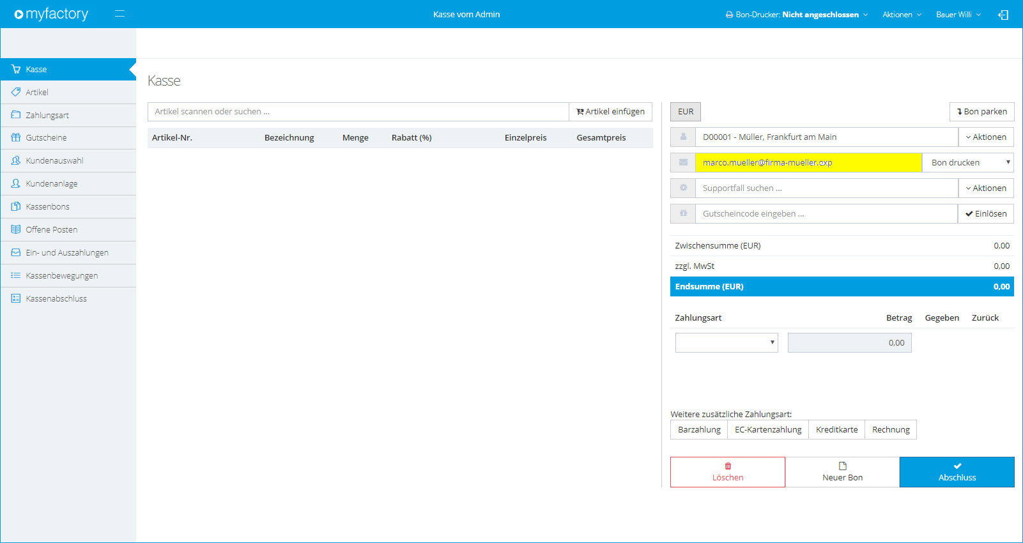
Task: Click the Kundenanlage person icon in sidebar
Action: pyautogui.click(x=16, y=183)
